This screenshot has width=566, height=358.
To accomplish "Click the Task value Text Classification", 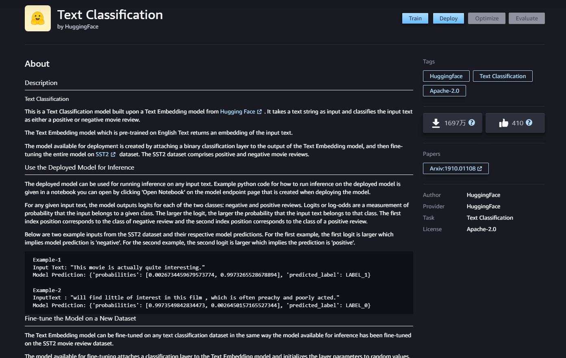I will pos(490,218).
